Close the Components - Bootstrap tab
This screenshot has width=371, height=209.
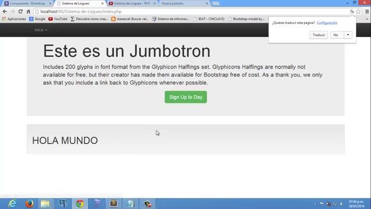50,3
